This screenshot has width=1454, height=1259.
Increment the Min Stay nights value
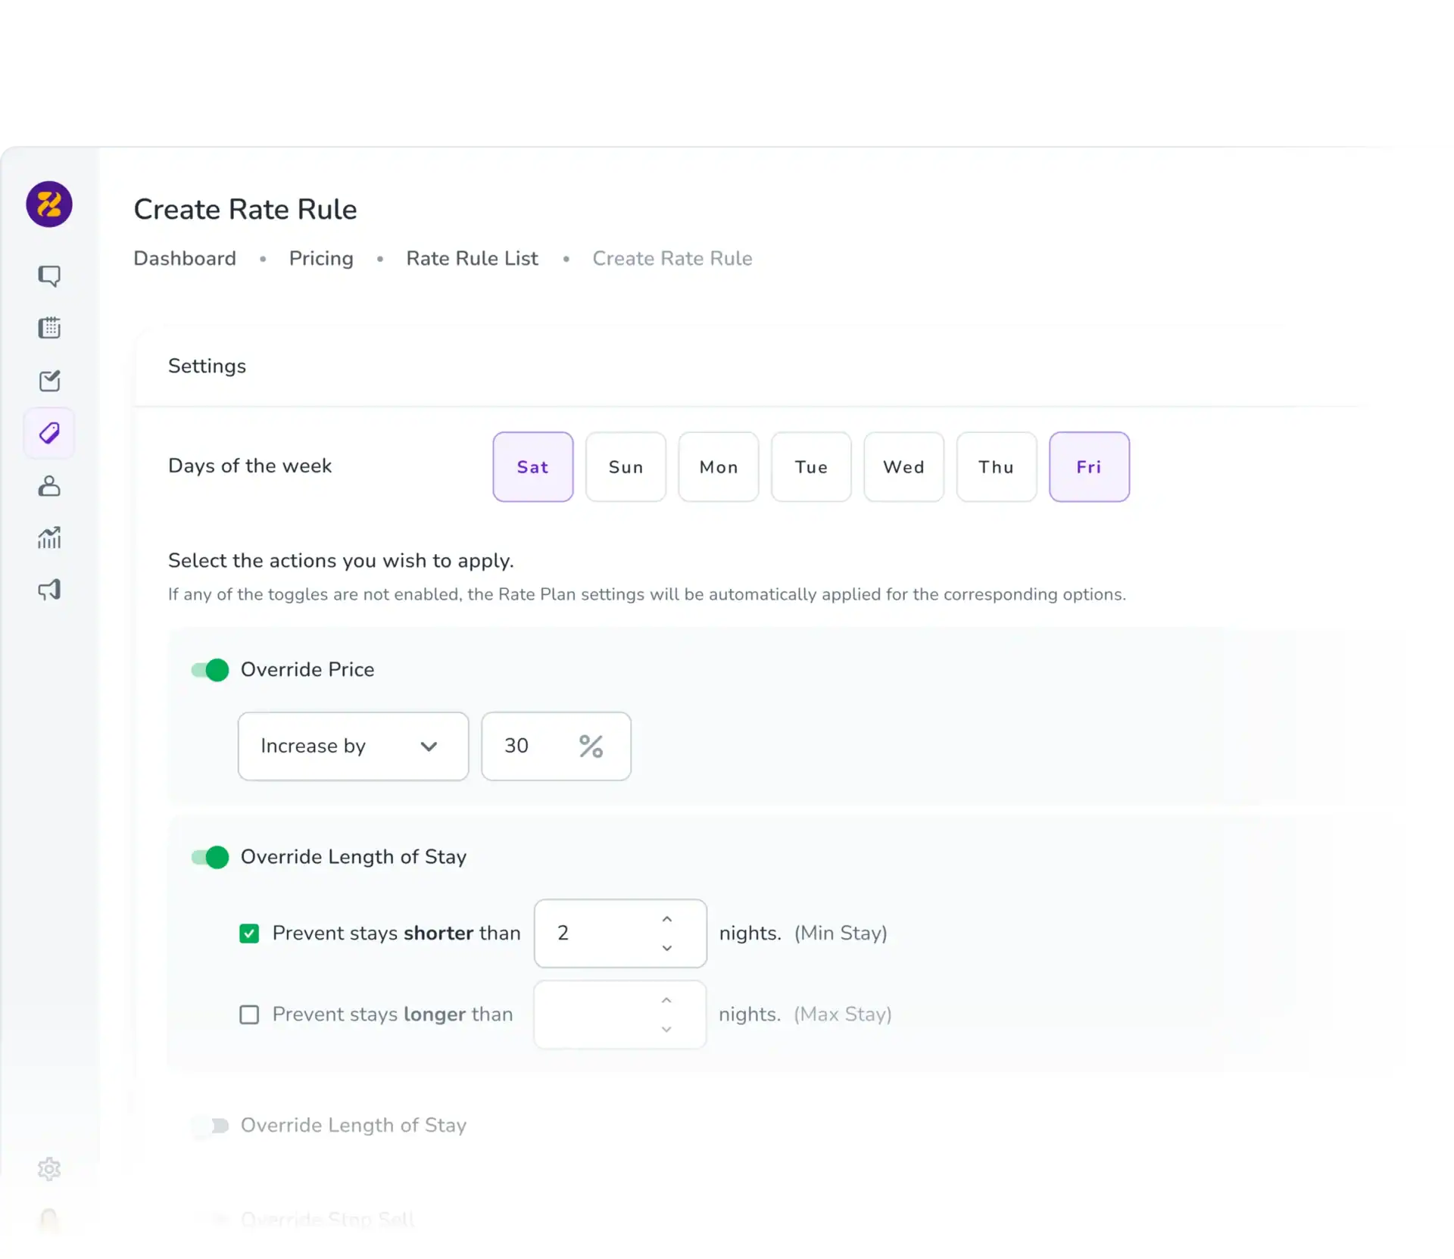[667, 919]
